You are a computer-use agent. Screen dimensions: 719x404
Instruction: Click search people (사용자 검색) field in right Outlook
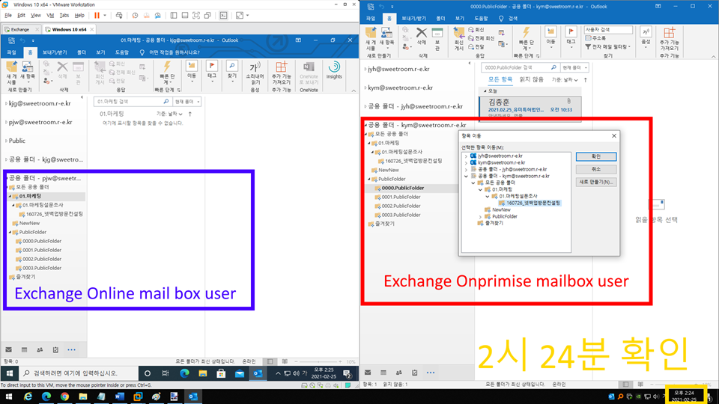pos(608,30)
